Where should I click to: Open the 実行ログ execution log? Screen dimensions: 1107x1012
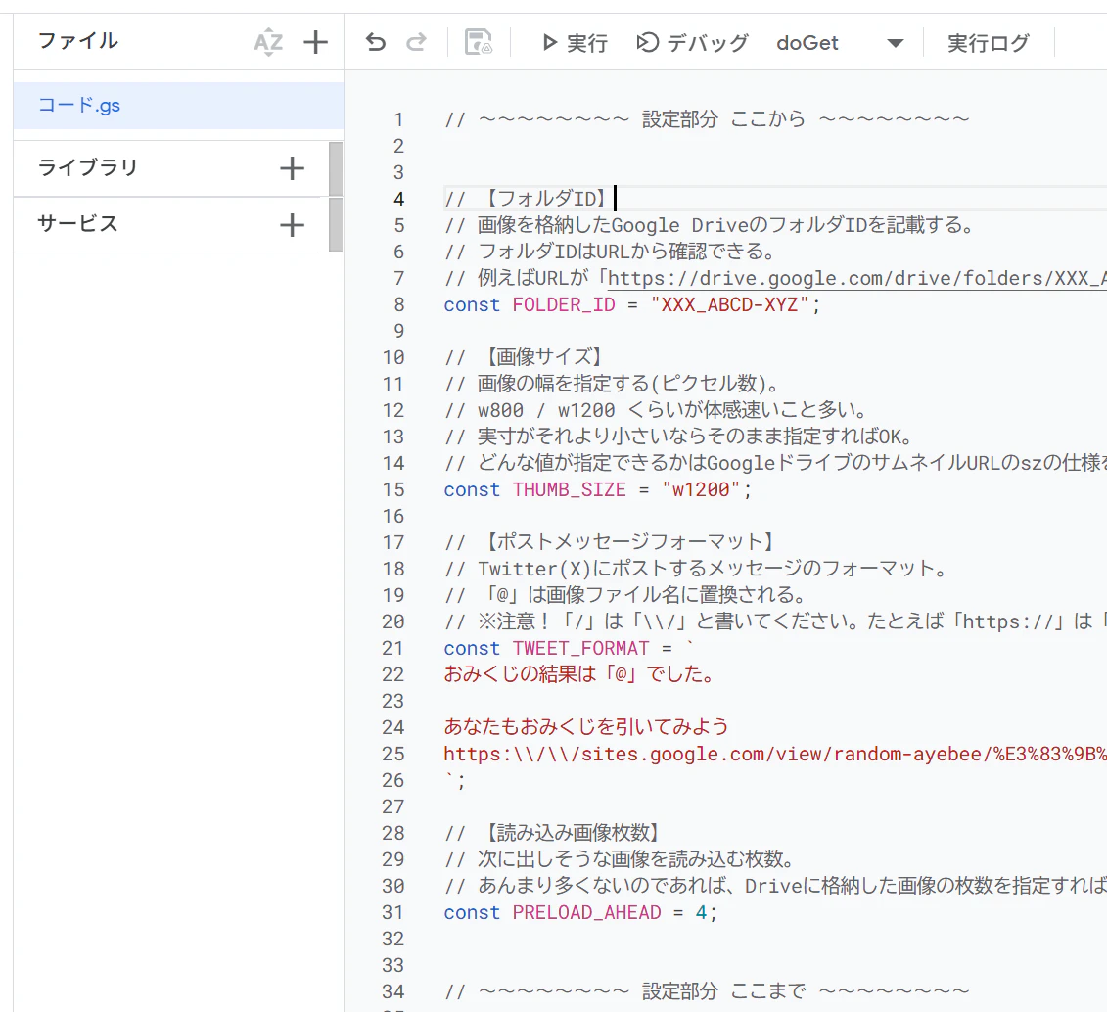(x=988, y=43)
